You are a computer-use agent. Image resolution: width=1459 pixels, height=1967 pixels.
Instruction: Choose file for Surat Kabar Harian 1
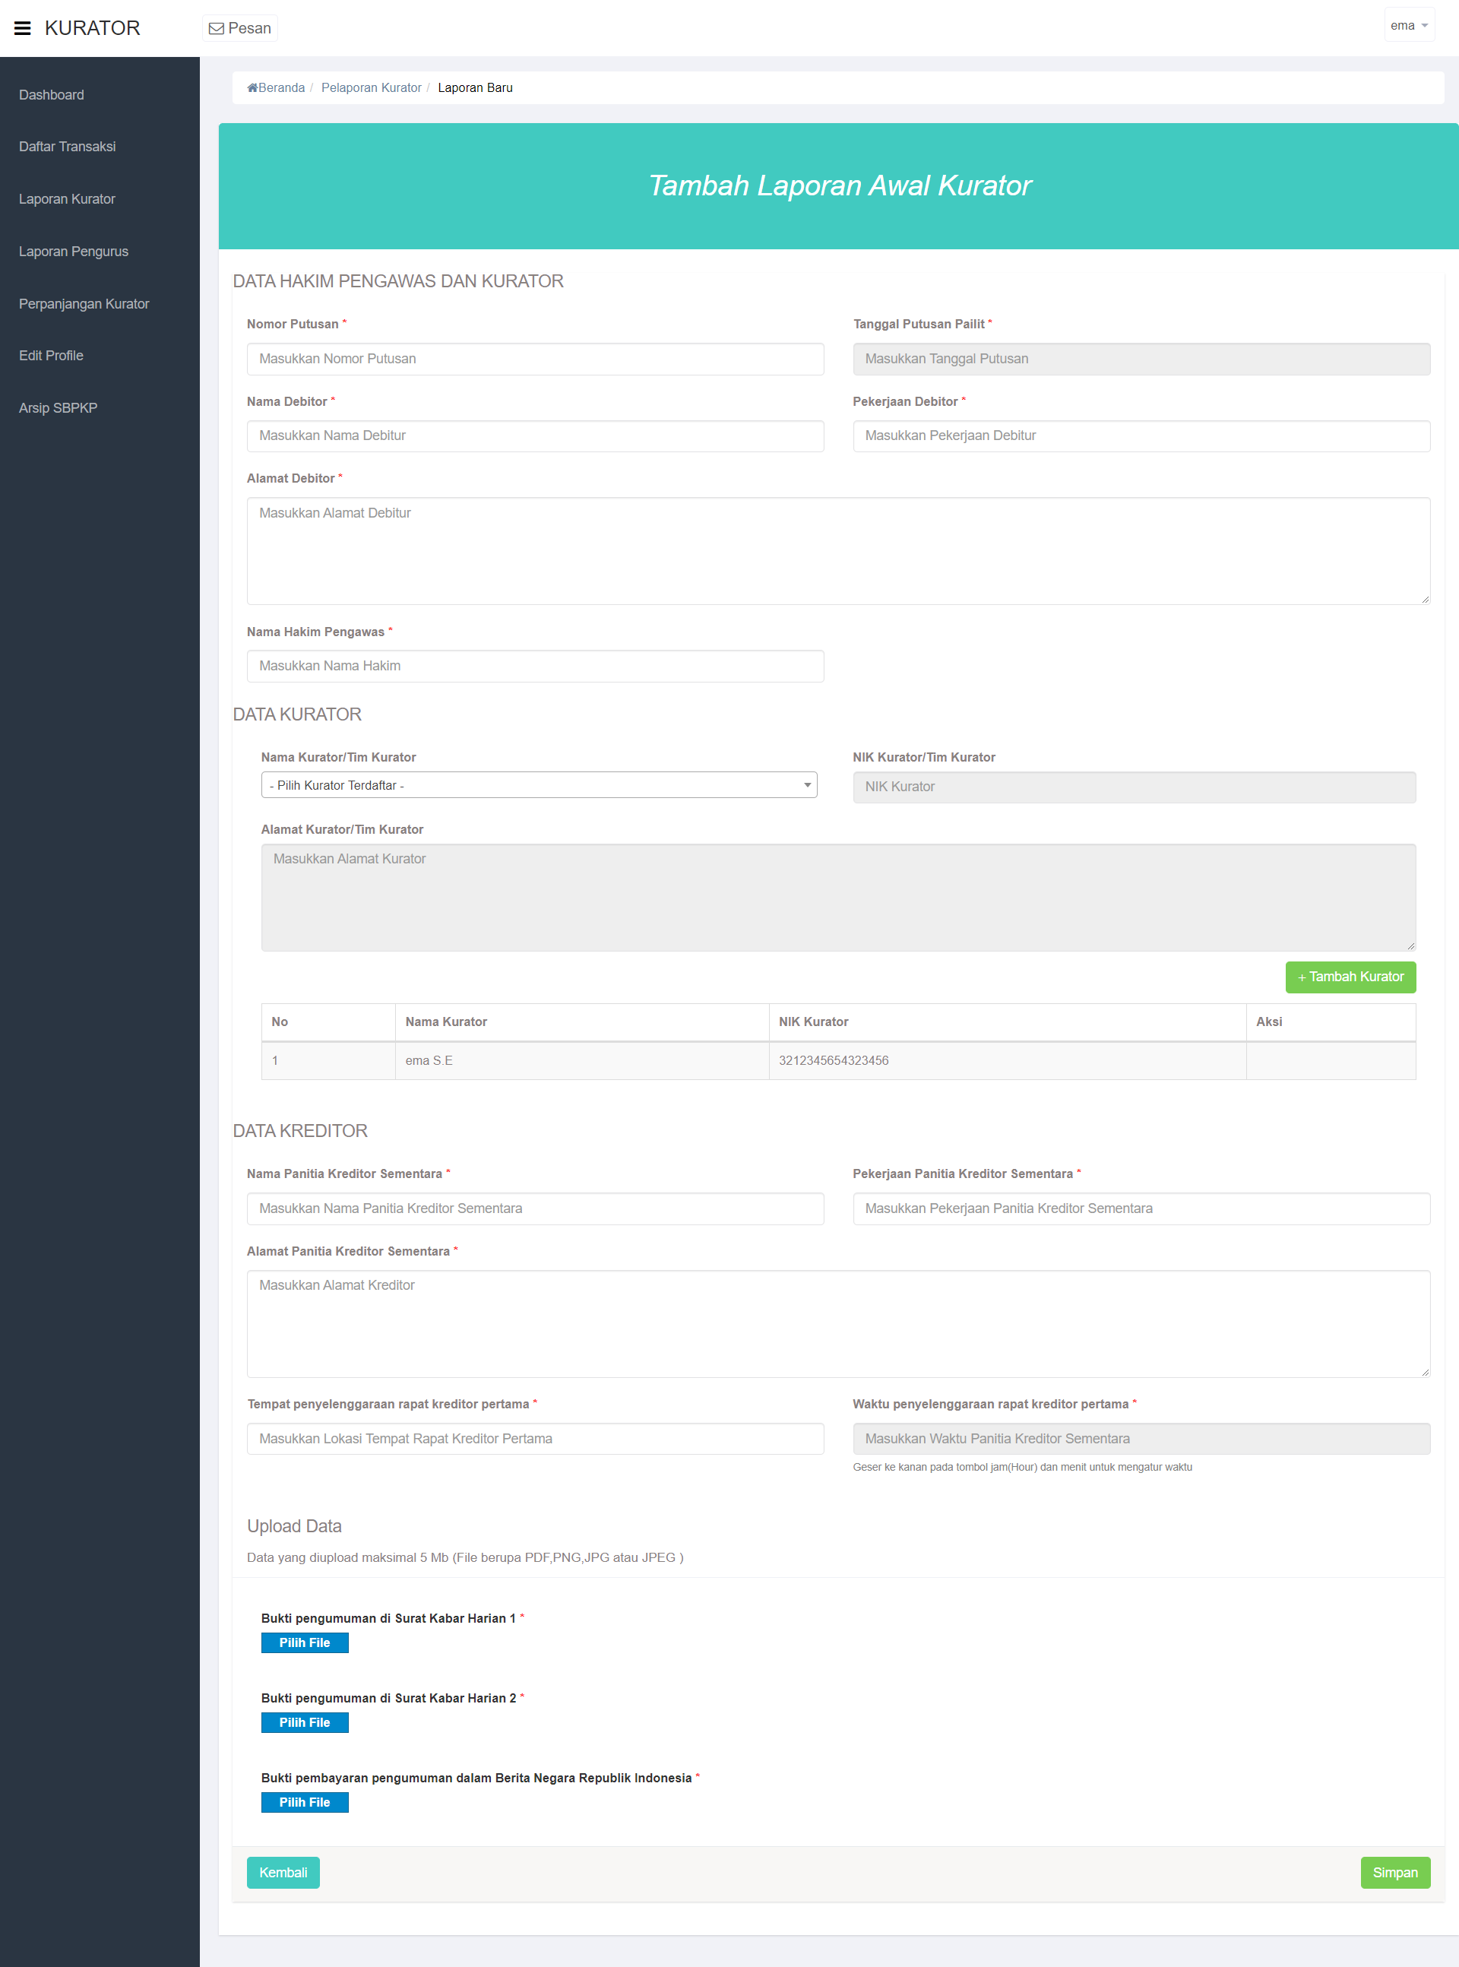click(x=305, y=1642)
